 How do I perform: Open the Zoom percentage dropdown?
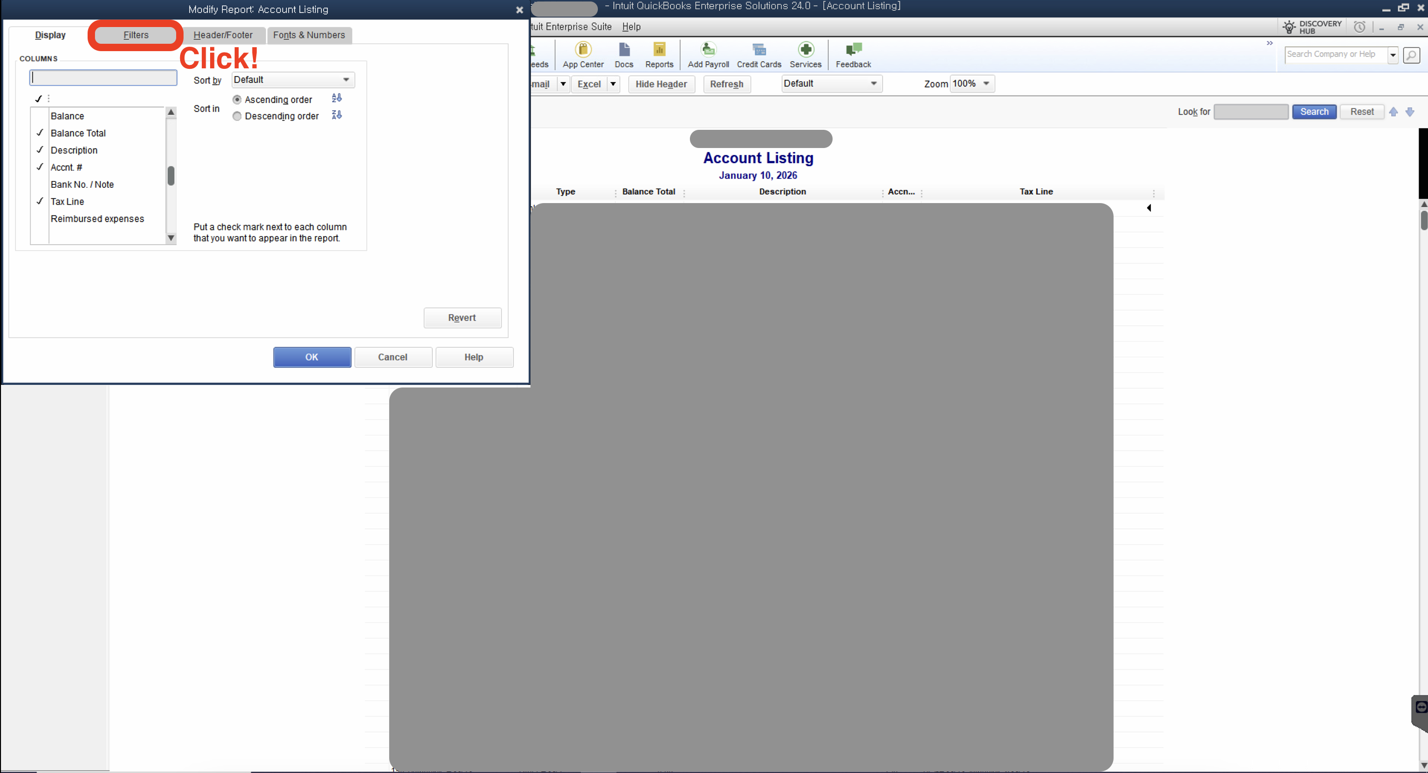(x=986, y=83)
